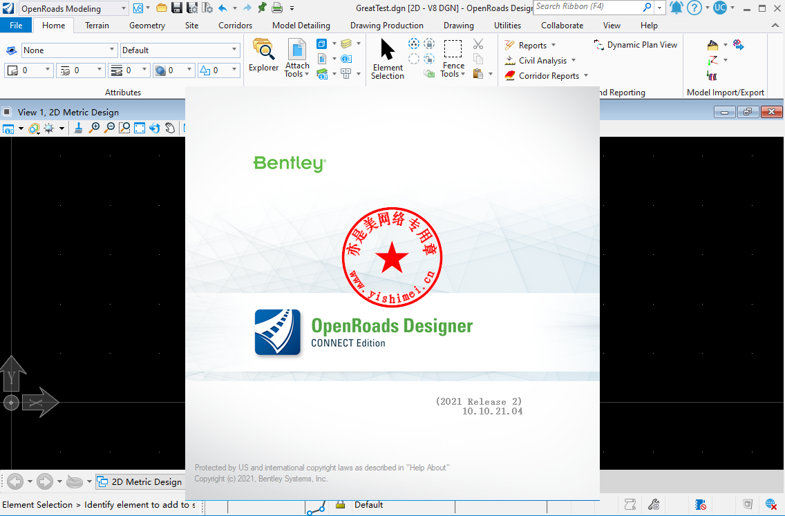Save the design with the floppy icon
The image size is (785, 516).
177,8
